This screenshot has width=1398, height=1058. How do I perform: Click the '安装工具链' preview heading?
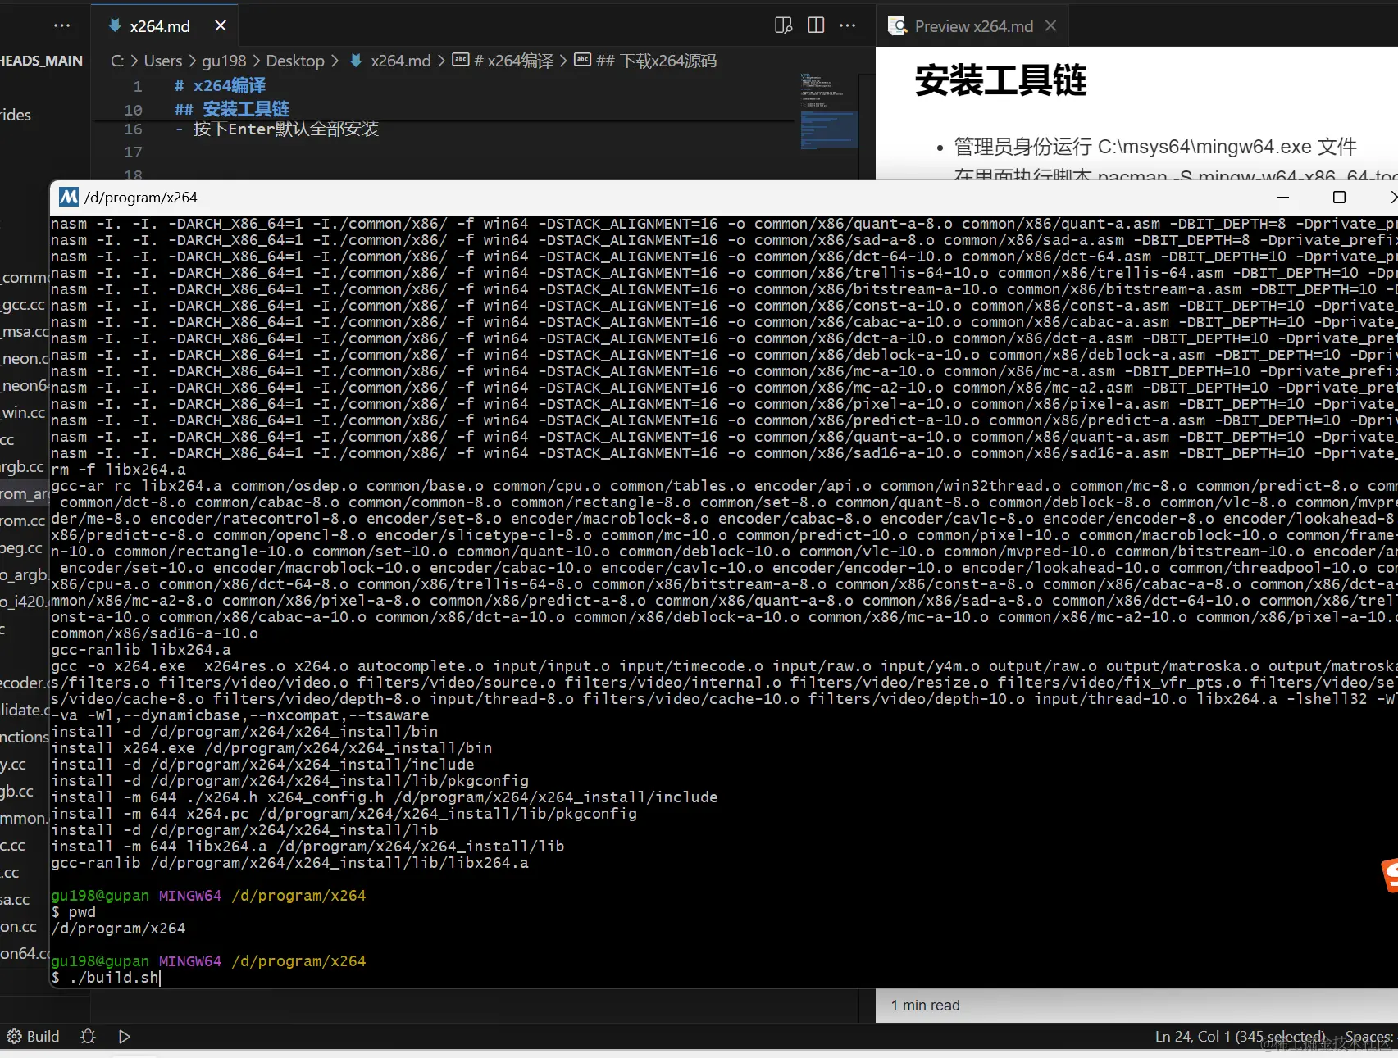click(1000, 80)
